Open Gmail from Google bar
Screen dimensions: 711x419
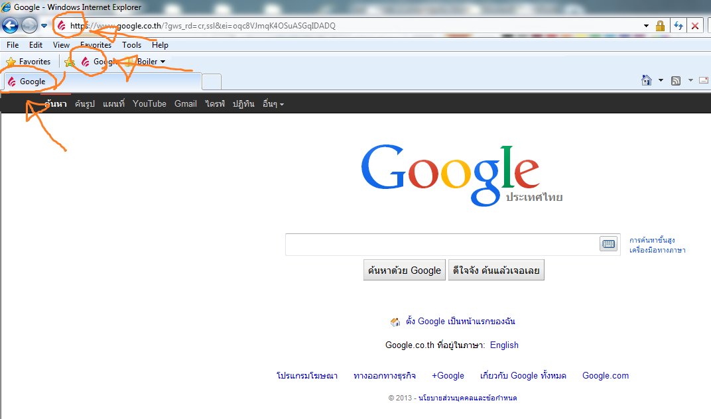click(186, 104)
